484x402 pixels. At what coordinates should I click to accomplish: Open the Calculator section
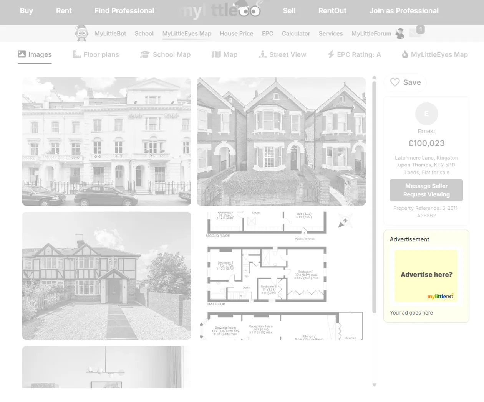296,33
